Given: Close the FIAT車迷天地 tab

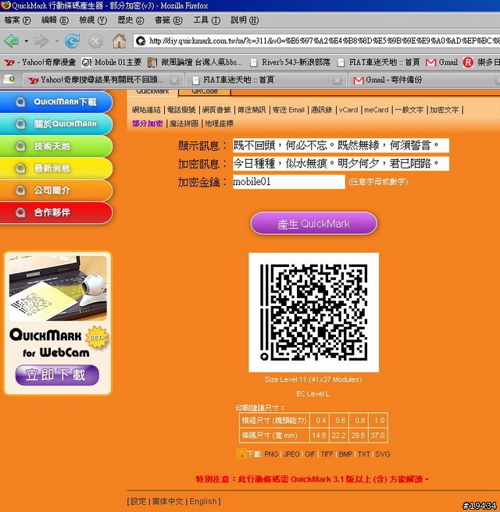Looking at the screenshot, I should [x=337, y=80].
